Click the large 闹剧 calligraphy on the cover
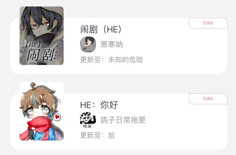This screenshot has width=236, height=155. [41, 55]
